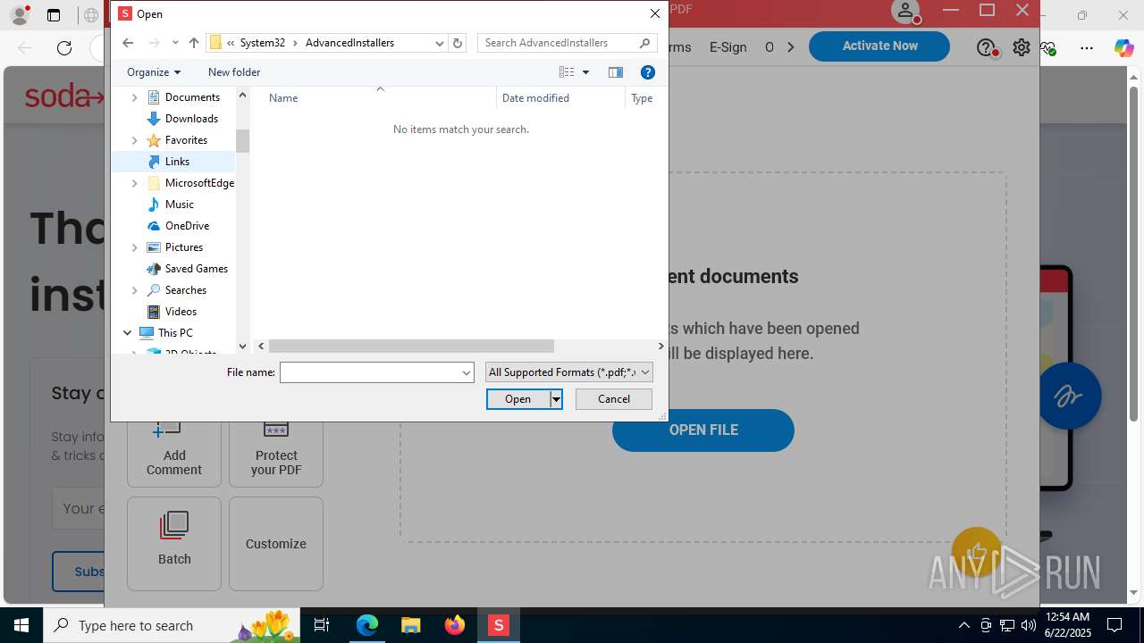1144x643 pixels.
Task: Click Soda PDF user account icon
Action: coord(905,11)
